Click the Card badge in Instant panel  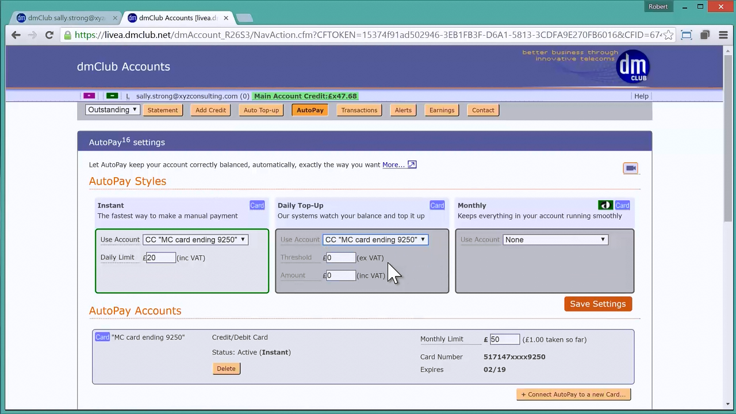[257, 205]
